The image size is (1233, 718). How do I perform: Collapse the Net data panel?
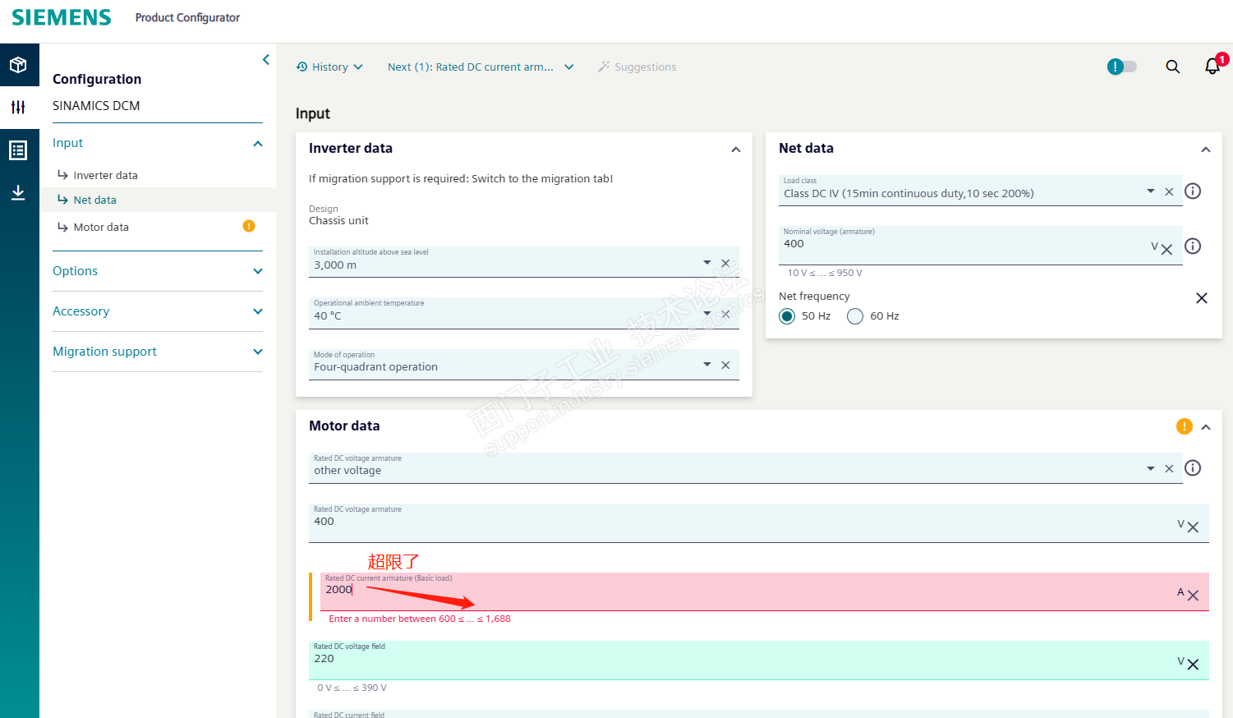pos(1206,150)
